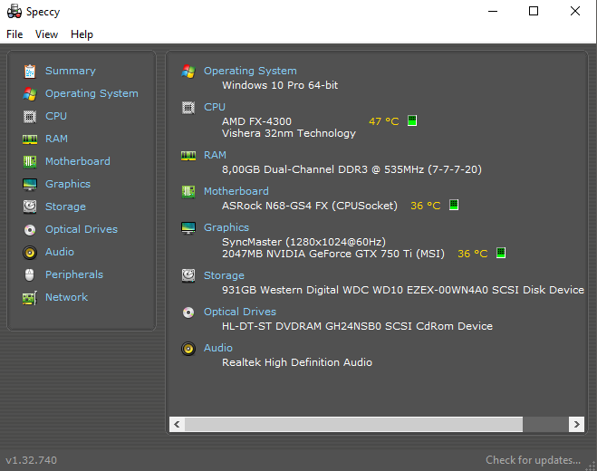This screenshot has width=597, height=471.
Task: Click the Storage heading in summary pane
Action: [224, 275]
